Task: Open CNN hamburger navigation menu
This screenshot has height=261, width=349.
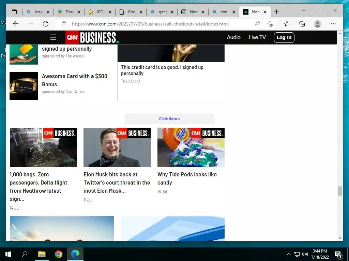Action: point(53,37)
